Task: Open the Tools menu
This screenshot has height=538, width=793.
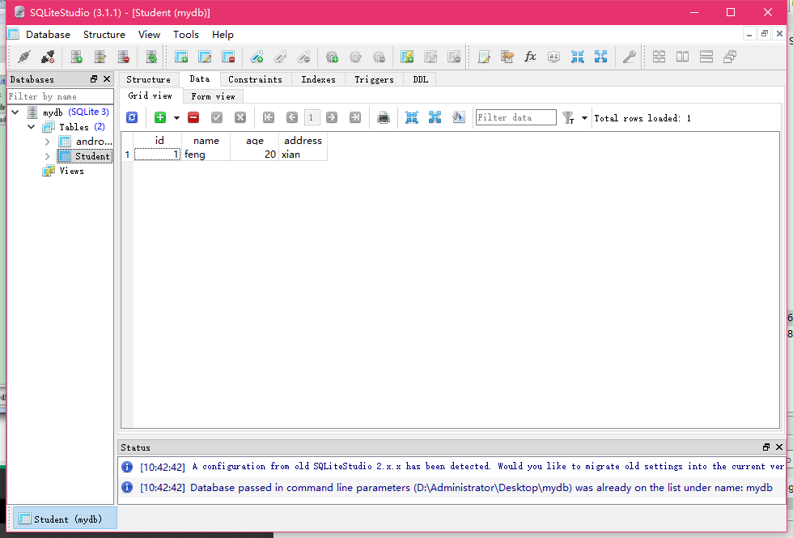Action: (185, 34)
